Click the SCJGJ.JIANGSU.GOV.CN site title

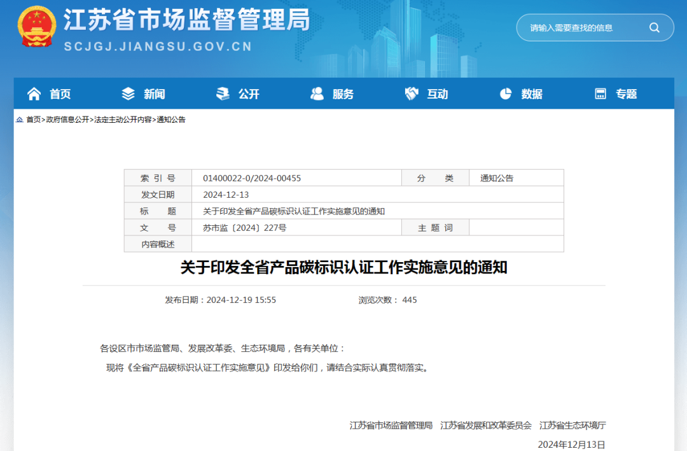tap(158, 46)
